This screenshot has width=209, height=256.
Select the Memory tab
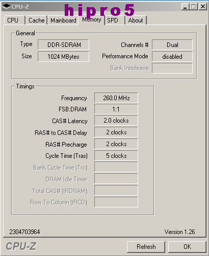92,19
